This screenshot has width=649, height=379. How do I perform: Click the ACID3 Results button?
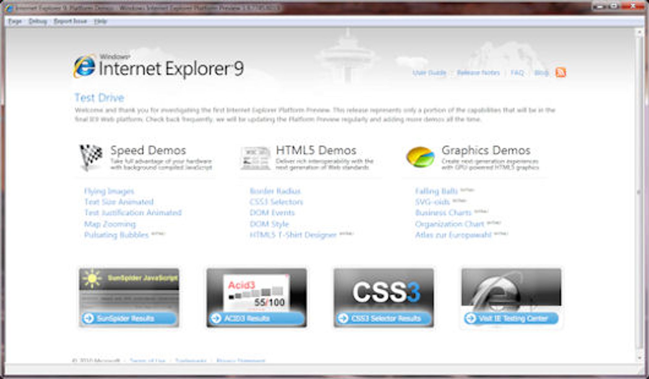[257, 318]
